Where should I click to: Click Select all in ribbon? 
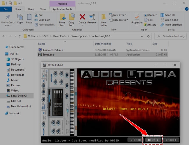point(167,15)
